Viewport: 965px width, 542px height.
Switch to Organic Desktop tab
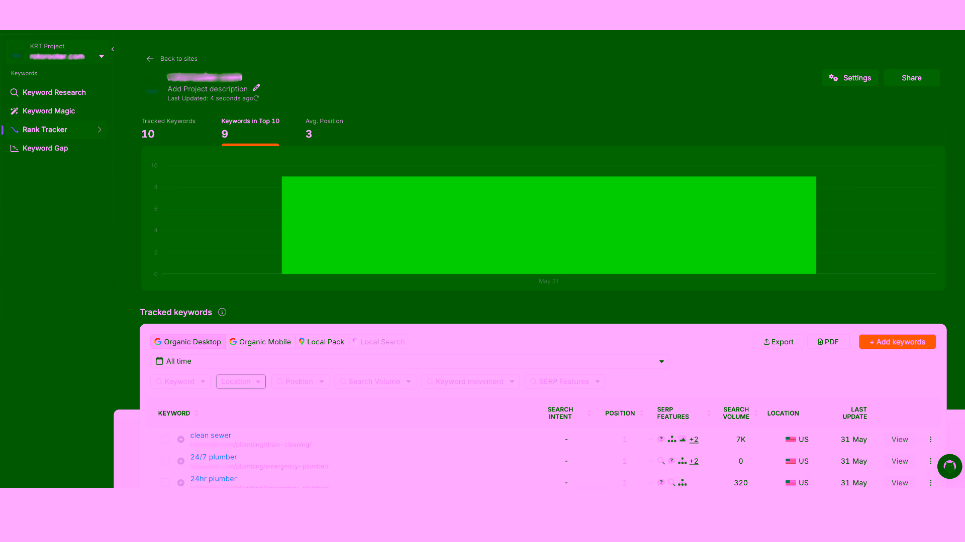(188, 342)
